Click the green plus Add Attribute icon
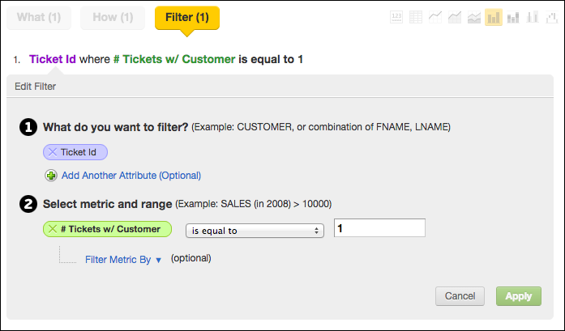This screenshot has width=565, height=331. click(52, 175)
